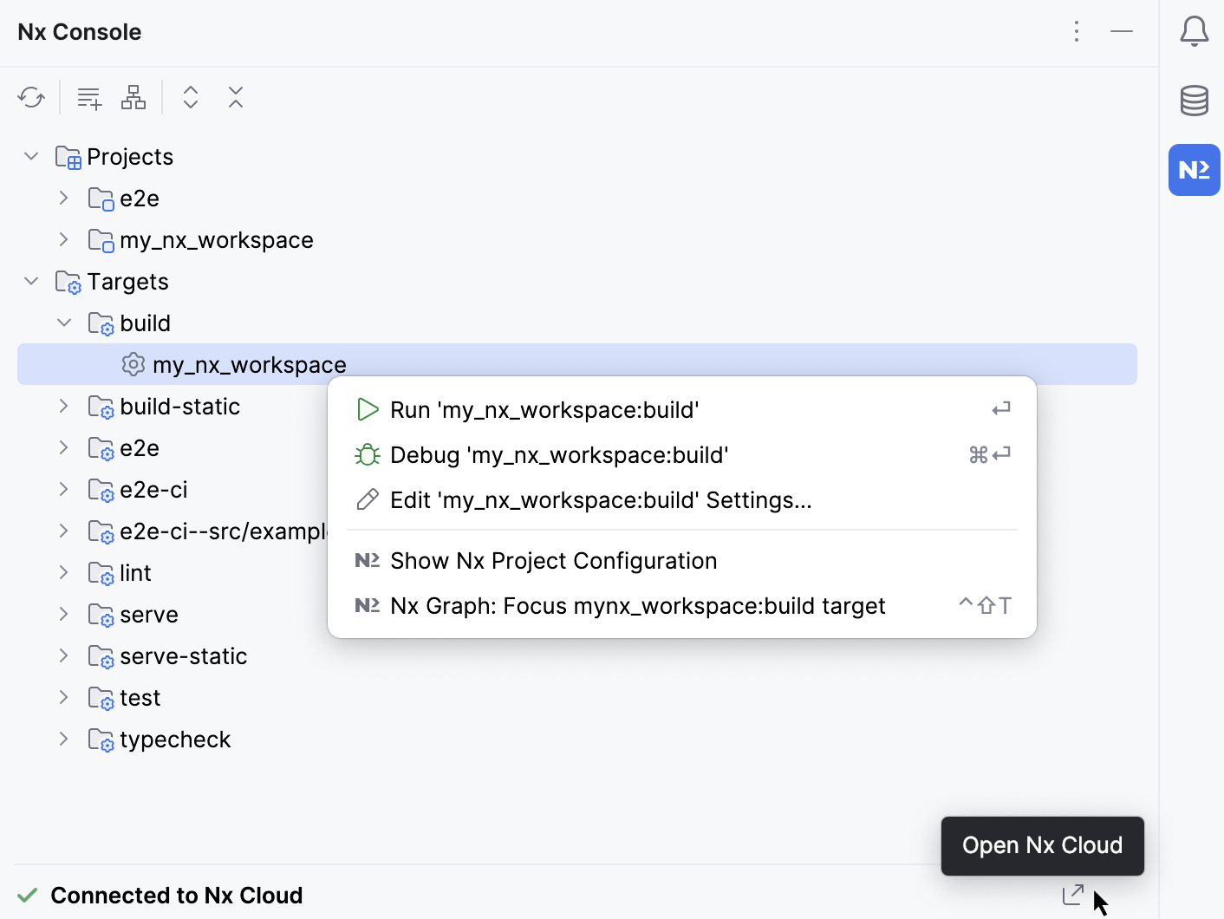
Task: Click the Connected to Nx Cloud status
Action: coord(177,895)
